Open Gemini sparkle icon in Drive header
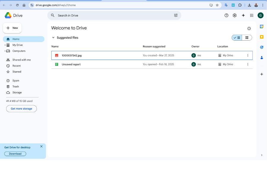The width and height of the screenshot is (267, 178). (243, 15)
